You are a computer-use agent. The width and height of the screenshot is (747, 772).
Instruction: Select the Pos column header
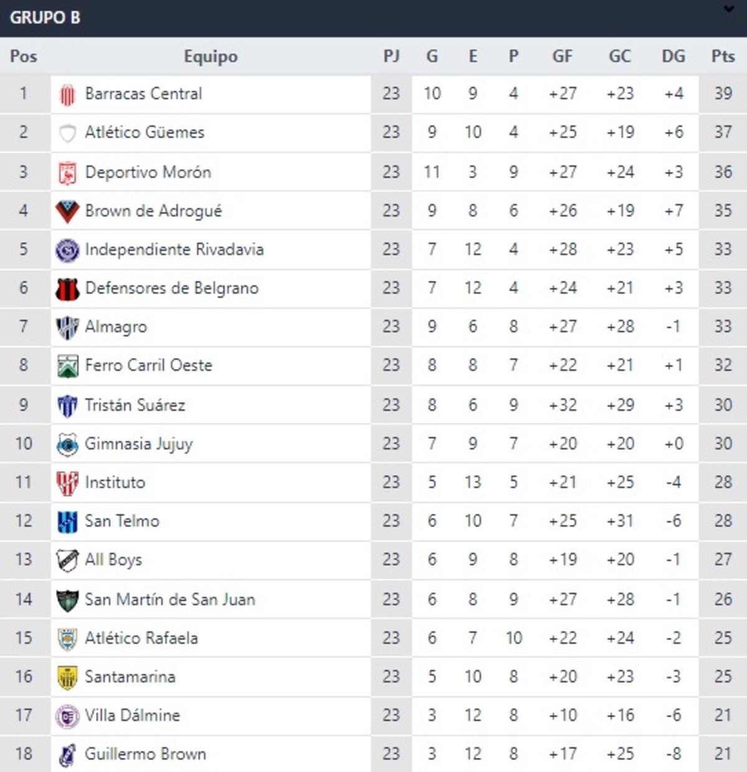[22, 56]
